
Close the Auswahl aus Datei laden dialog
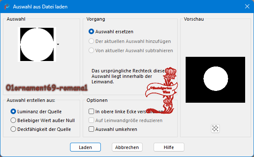click(x=247, y=6)
